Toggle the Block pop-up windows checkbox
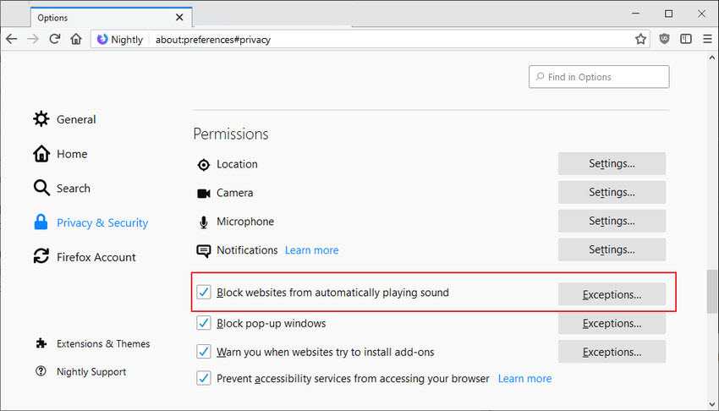Image resolution: width=719 pixels, height=411 pixels. 204,323
